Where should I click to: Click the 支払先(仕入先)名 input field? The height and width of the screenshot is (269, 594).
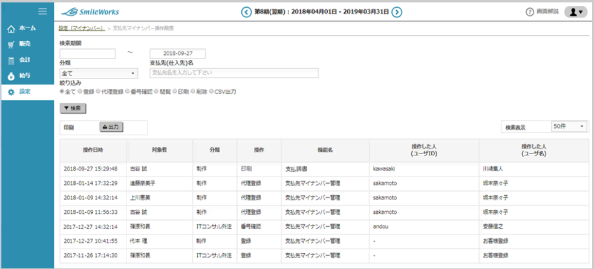pos(233,73)
